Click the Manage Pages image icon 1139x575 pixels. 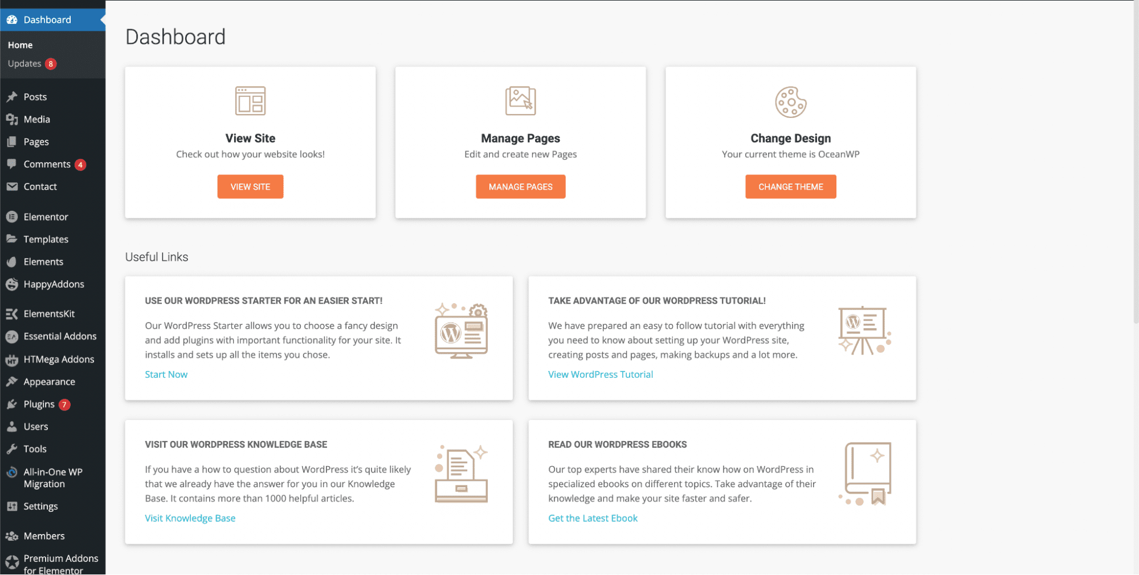(x=520, y=101)
